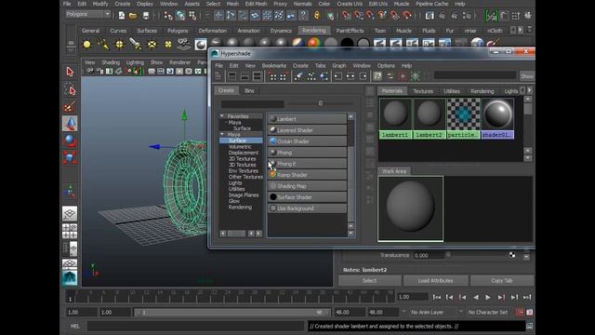Switch to the Bins tab

249,91
